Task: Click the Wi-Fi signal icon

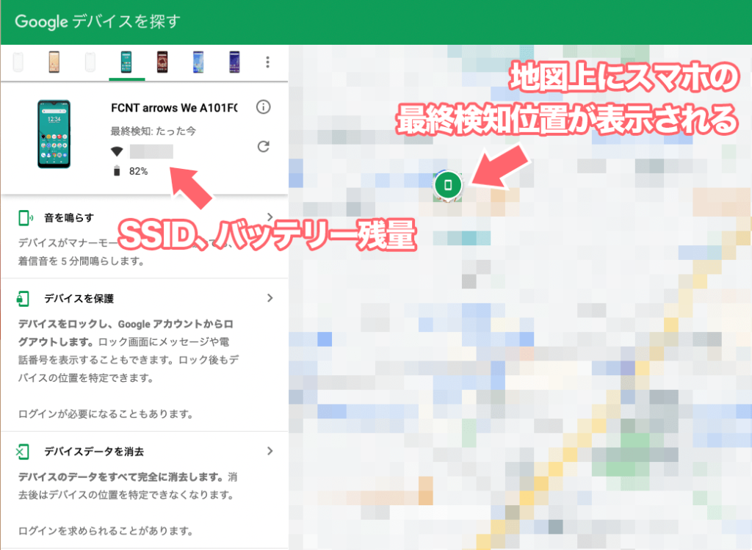Action: click(117, 151)
